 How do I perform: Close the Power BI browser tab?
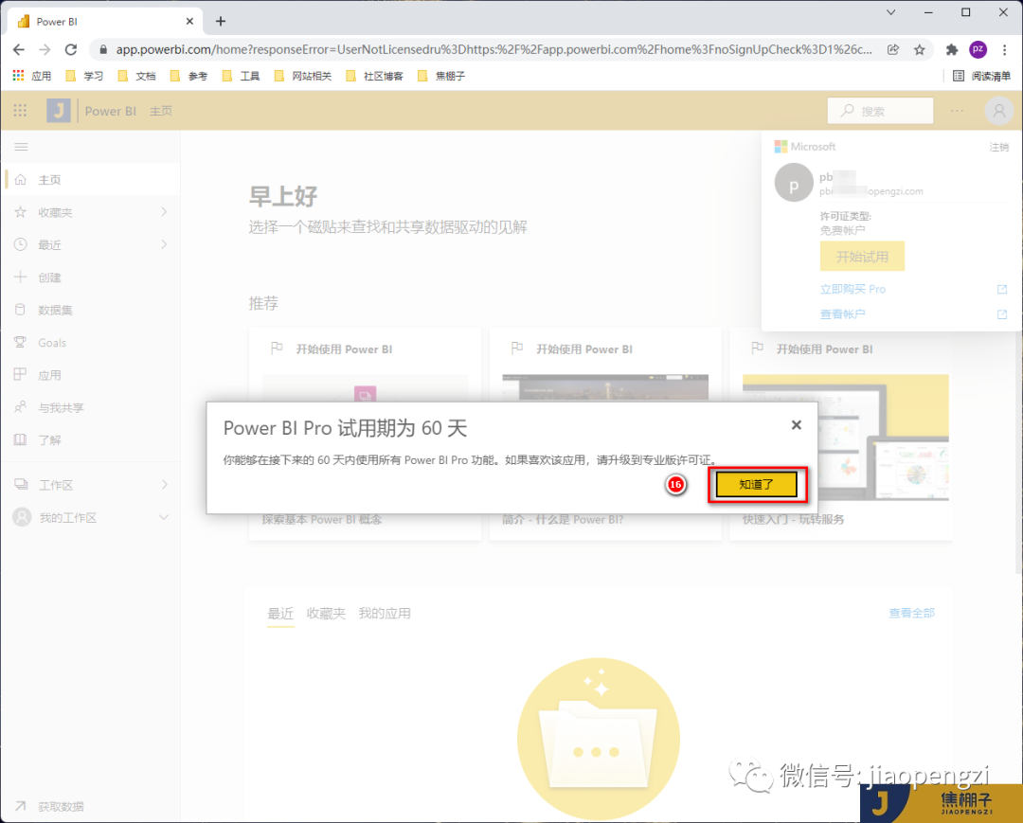tap(189, 22)
